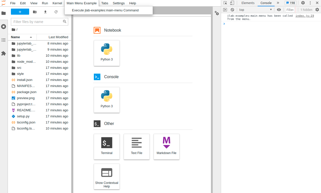Select Execute jlab-examples:main-menu Command entry
The image size is (321, 193).
point(109,10)
